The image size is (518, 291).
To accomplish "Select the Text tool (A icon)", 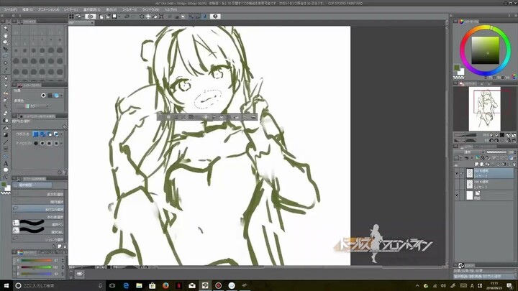I will [x=6, y=163].
